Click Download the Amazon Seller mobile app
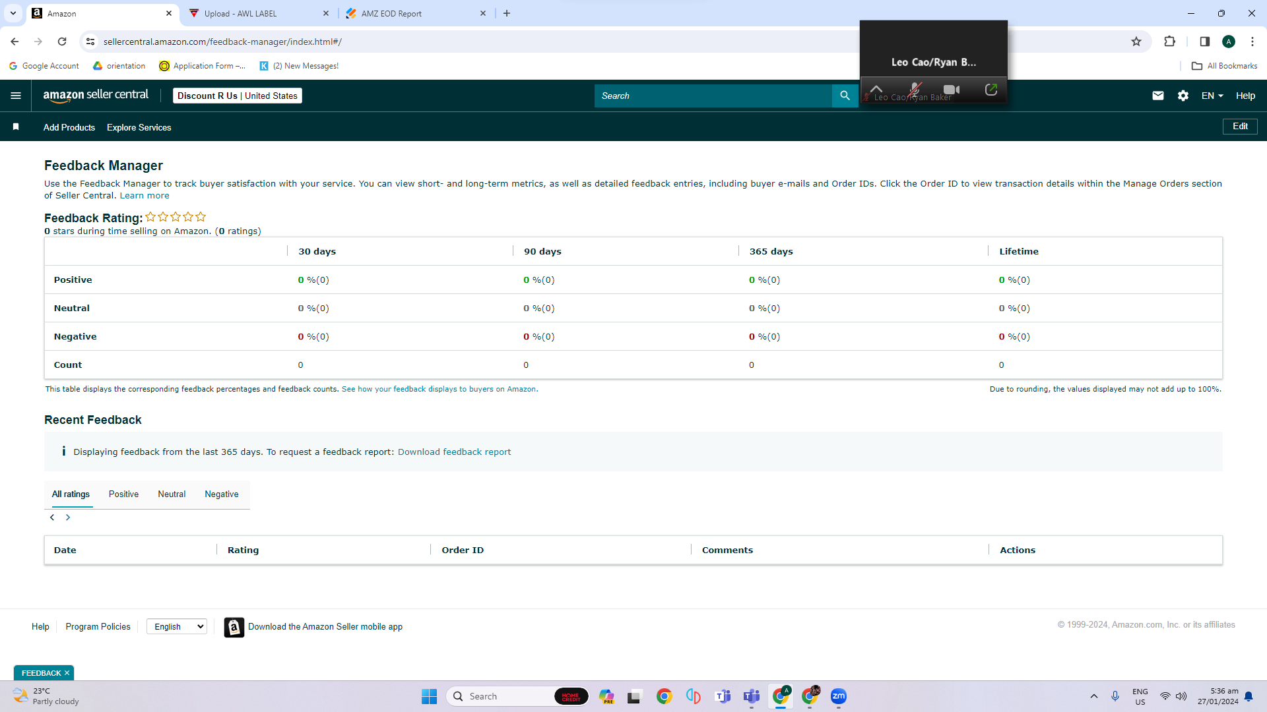The image size is (1267, 712). click(x=325, y=627)
